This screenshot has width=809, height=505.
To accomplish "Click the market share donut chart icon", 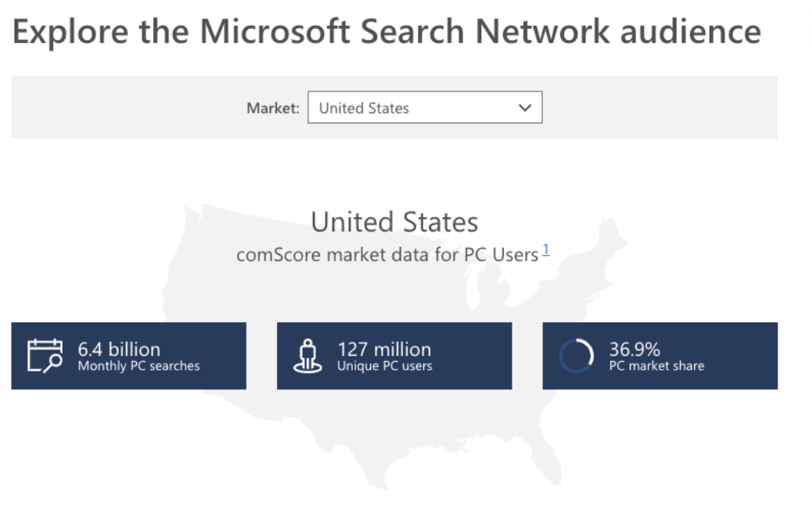I will 577,356.
